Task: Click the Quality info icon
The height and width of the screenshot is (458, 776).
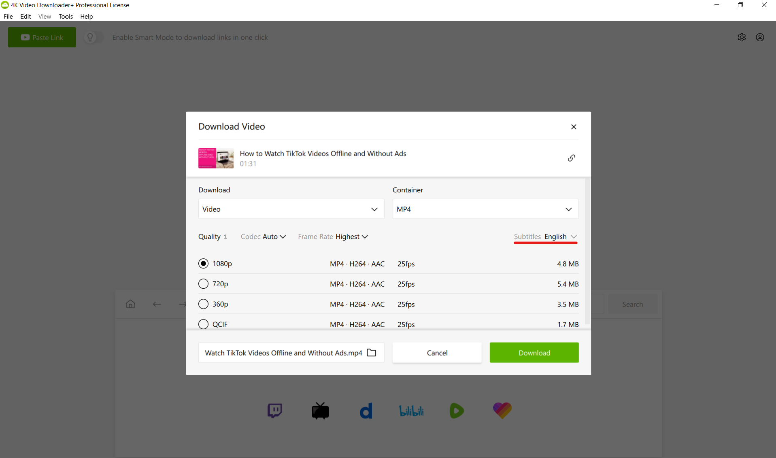Action: (x=225, y=236)
